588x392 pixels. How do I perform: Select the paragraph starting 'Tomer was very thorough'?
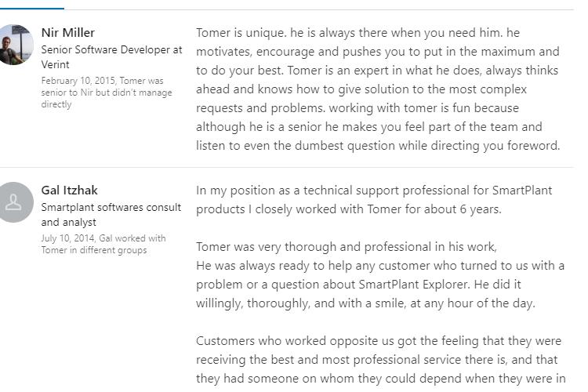point(380,275)
